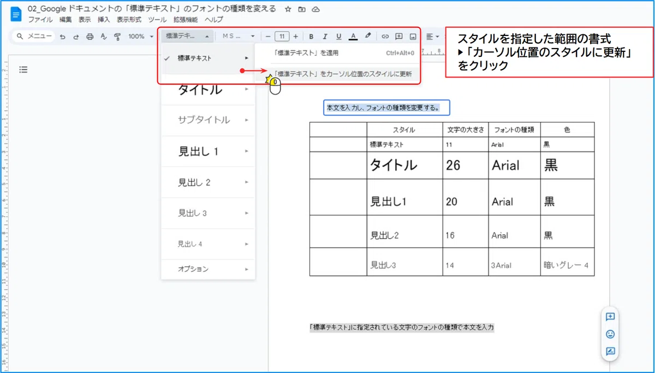655x373 pixels.
Task: Expand the サブタイトル style submenu
Action: [247, 120]
